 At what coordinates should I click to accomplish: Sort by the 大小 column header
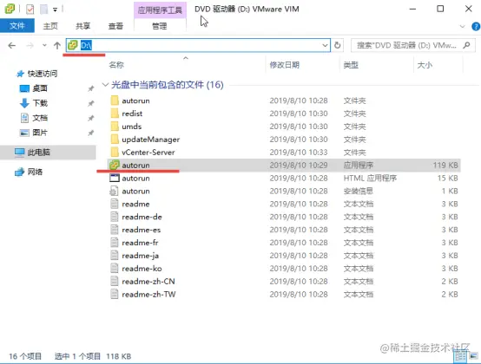(425, 65)
